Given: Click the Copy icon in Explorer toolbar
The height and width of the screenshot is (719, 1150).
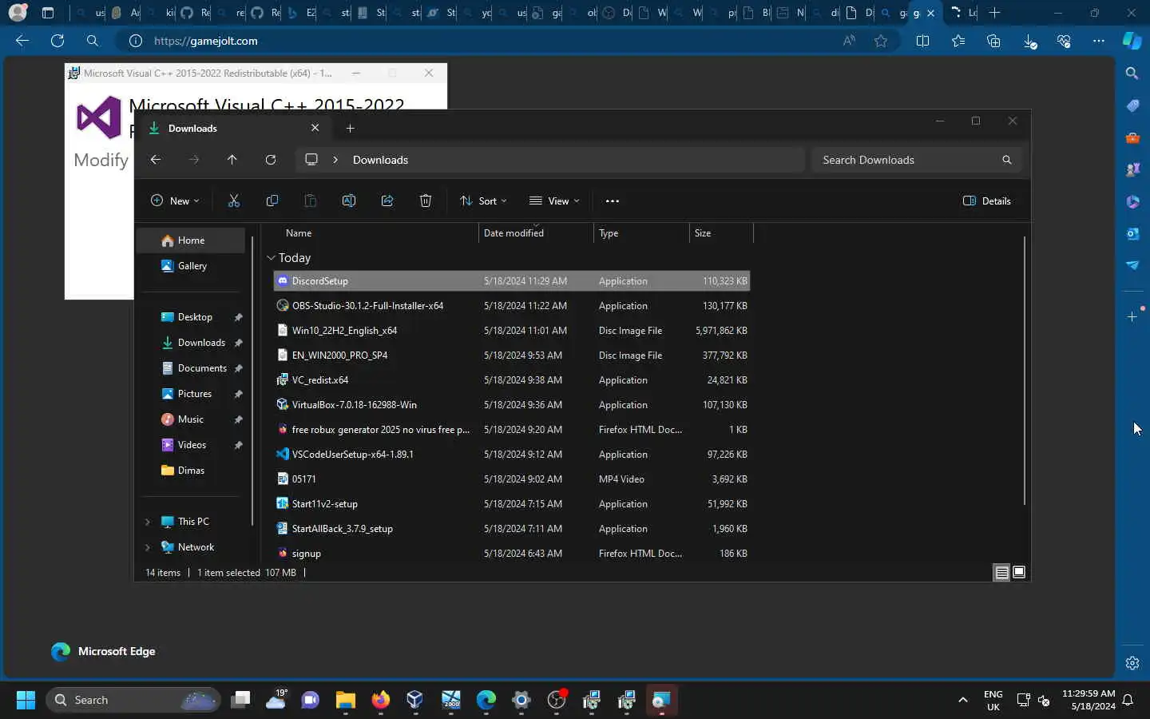Looking at the screenshot, I should pos(272,201).
